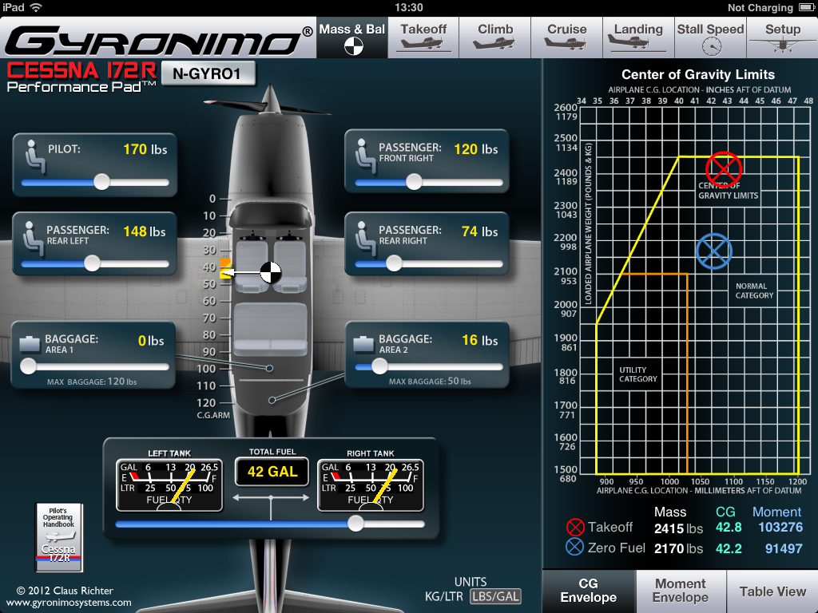818x613 pixels.
Task: Tap the battery indicator in status bar
Action: point(807,7)
